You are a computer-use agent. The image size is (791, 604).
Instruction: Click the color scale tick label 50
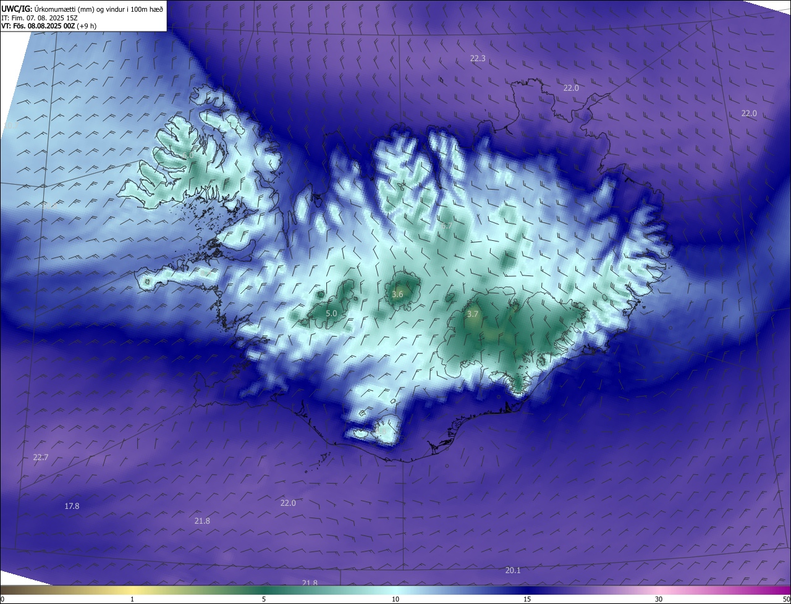point(786,600)
